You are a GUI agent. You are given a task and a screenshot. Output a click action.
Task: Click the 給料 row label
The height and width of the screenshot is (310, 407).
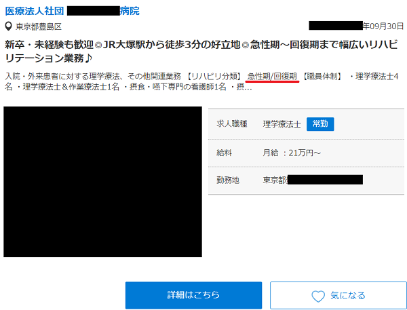click(x=224, y=153)
